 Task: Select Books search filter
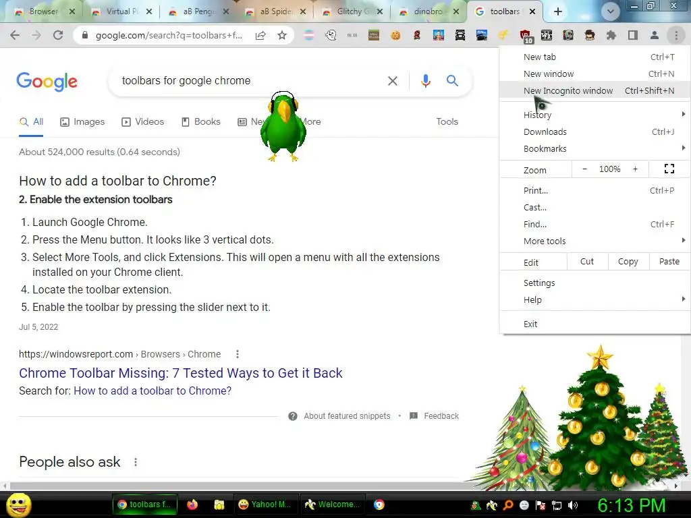(x=201, y=121)
